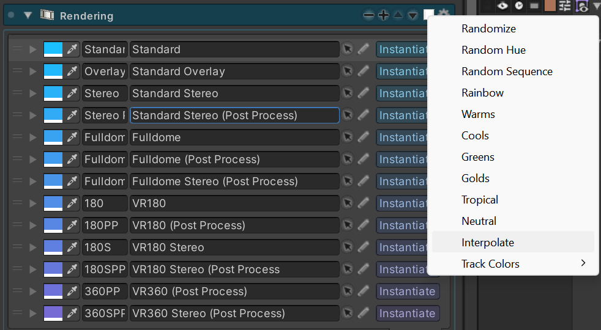
Task: Open the Track Colors submenu arrow
Action: (583, 263)
